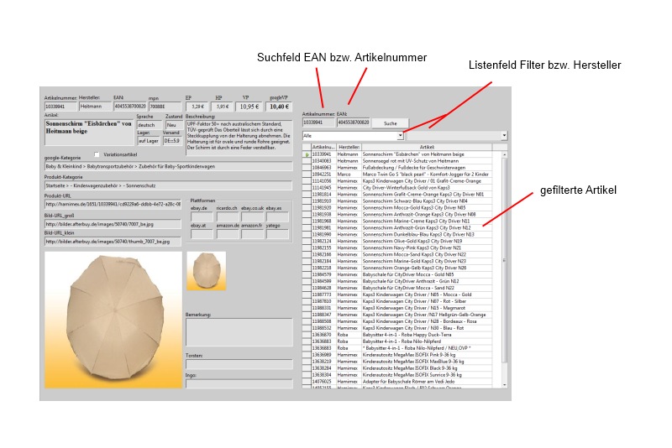Click the ebay.at platform field
The height and width of the screenshot is (448, 672).
(x=202, y=234)
